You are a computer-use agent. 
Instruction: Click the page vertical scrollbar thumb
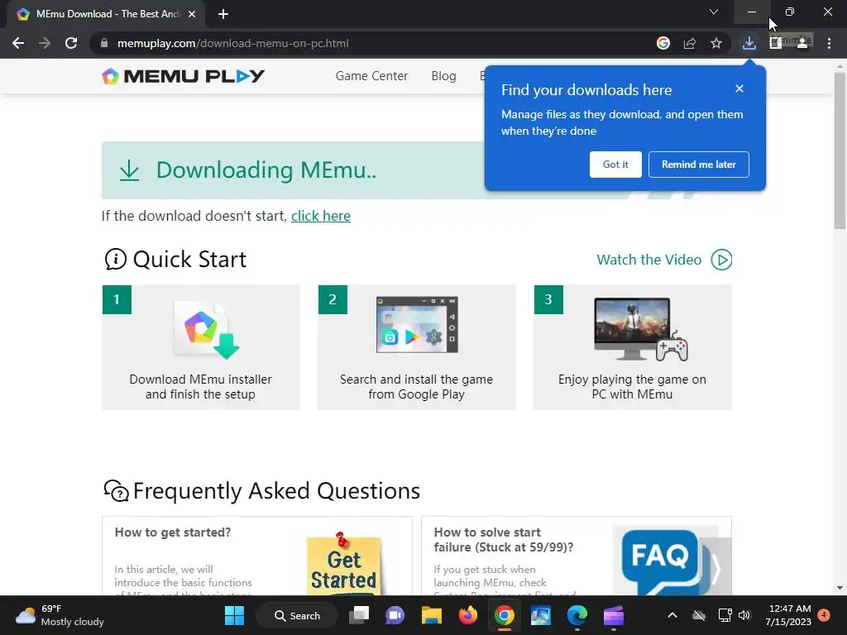(x=840, y=150)
